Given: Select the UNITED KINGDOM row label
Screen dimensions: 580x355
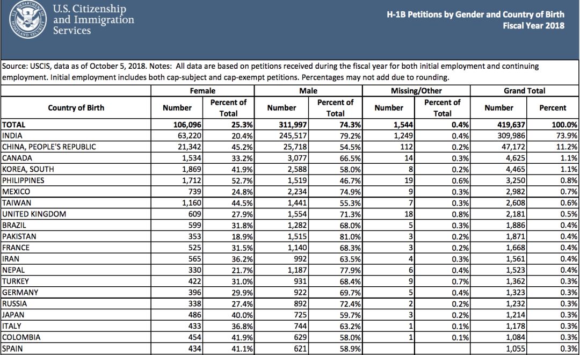Looking at the screenshot, I should (x=34, y=214).
